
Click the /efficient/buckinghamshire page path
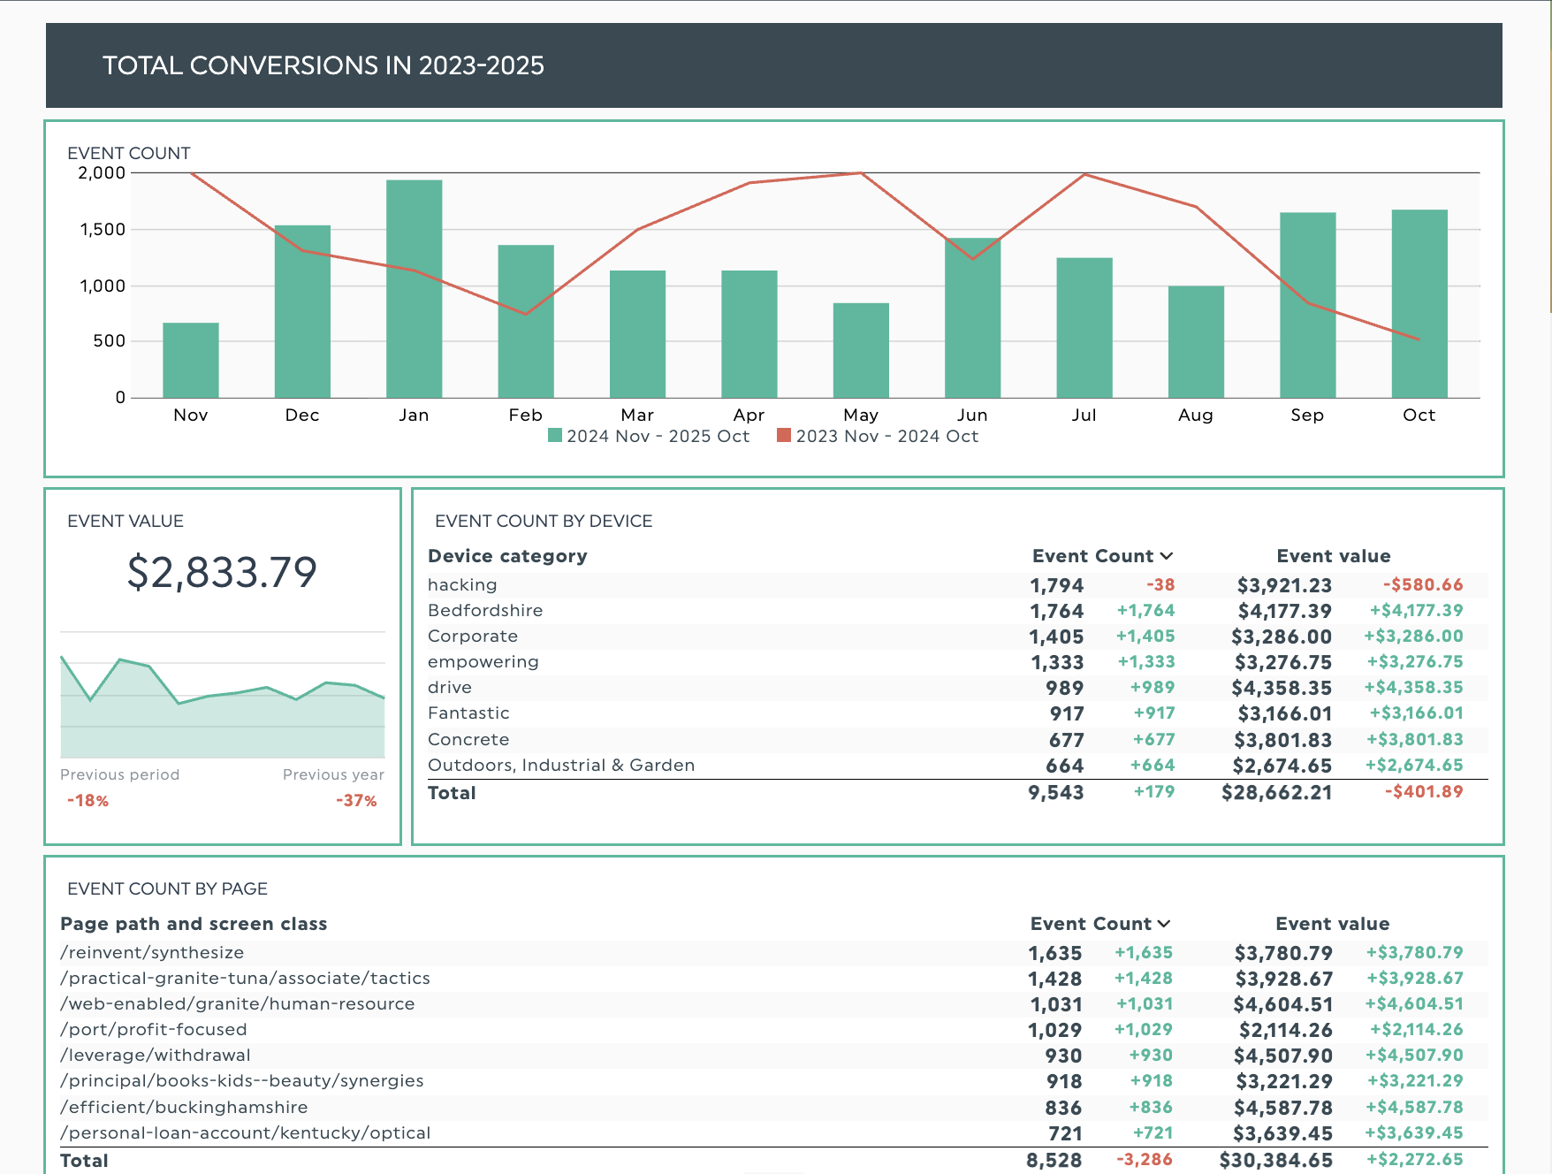click(184, 1108)
